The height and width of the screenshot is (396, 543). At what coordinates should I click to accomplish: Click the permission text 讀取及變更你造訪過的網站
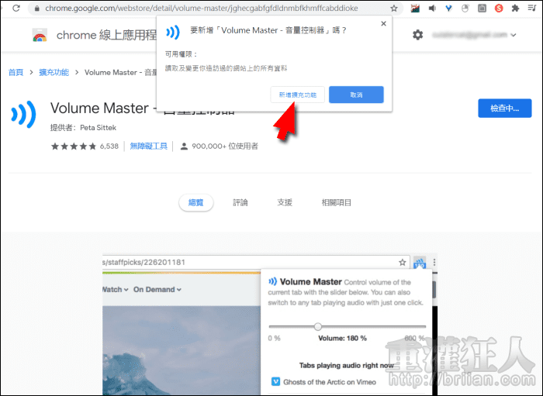click(226, 68)
